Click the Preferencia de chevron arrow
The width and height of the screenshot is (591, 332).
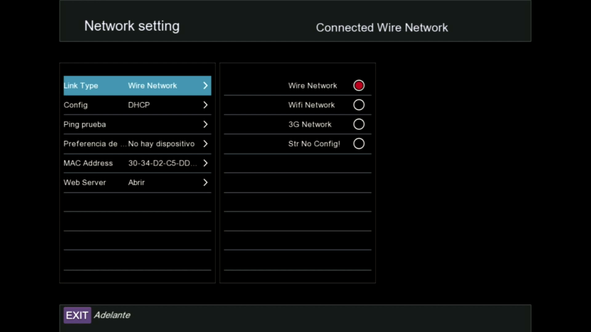(x=205, y=144)
